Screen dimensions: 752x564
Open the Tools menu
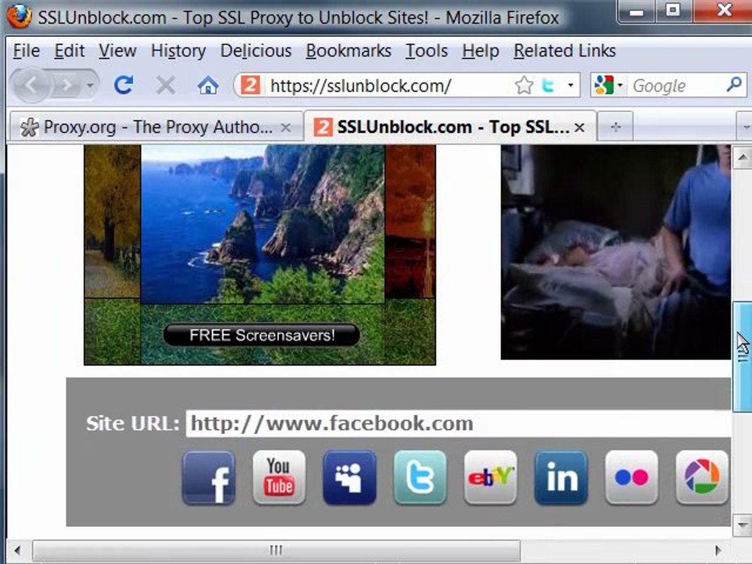click(427, 51)
